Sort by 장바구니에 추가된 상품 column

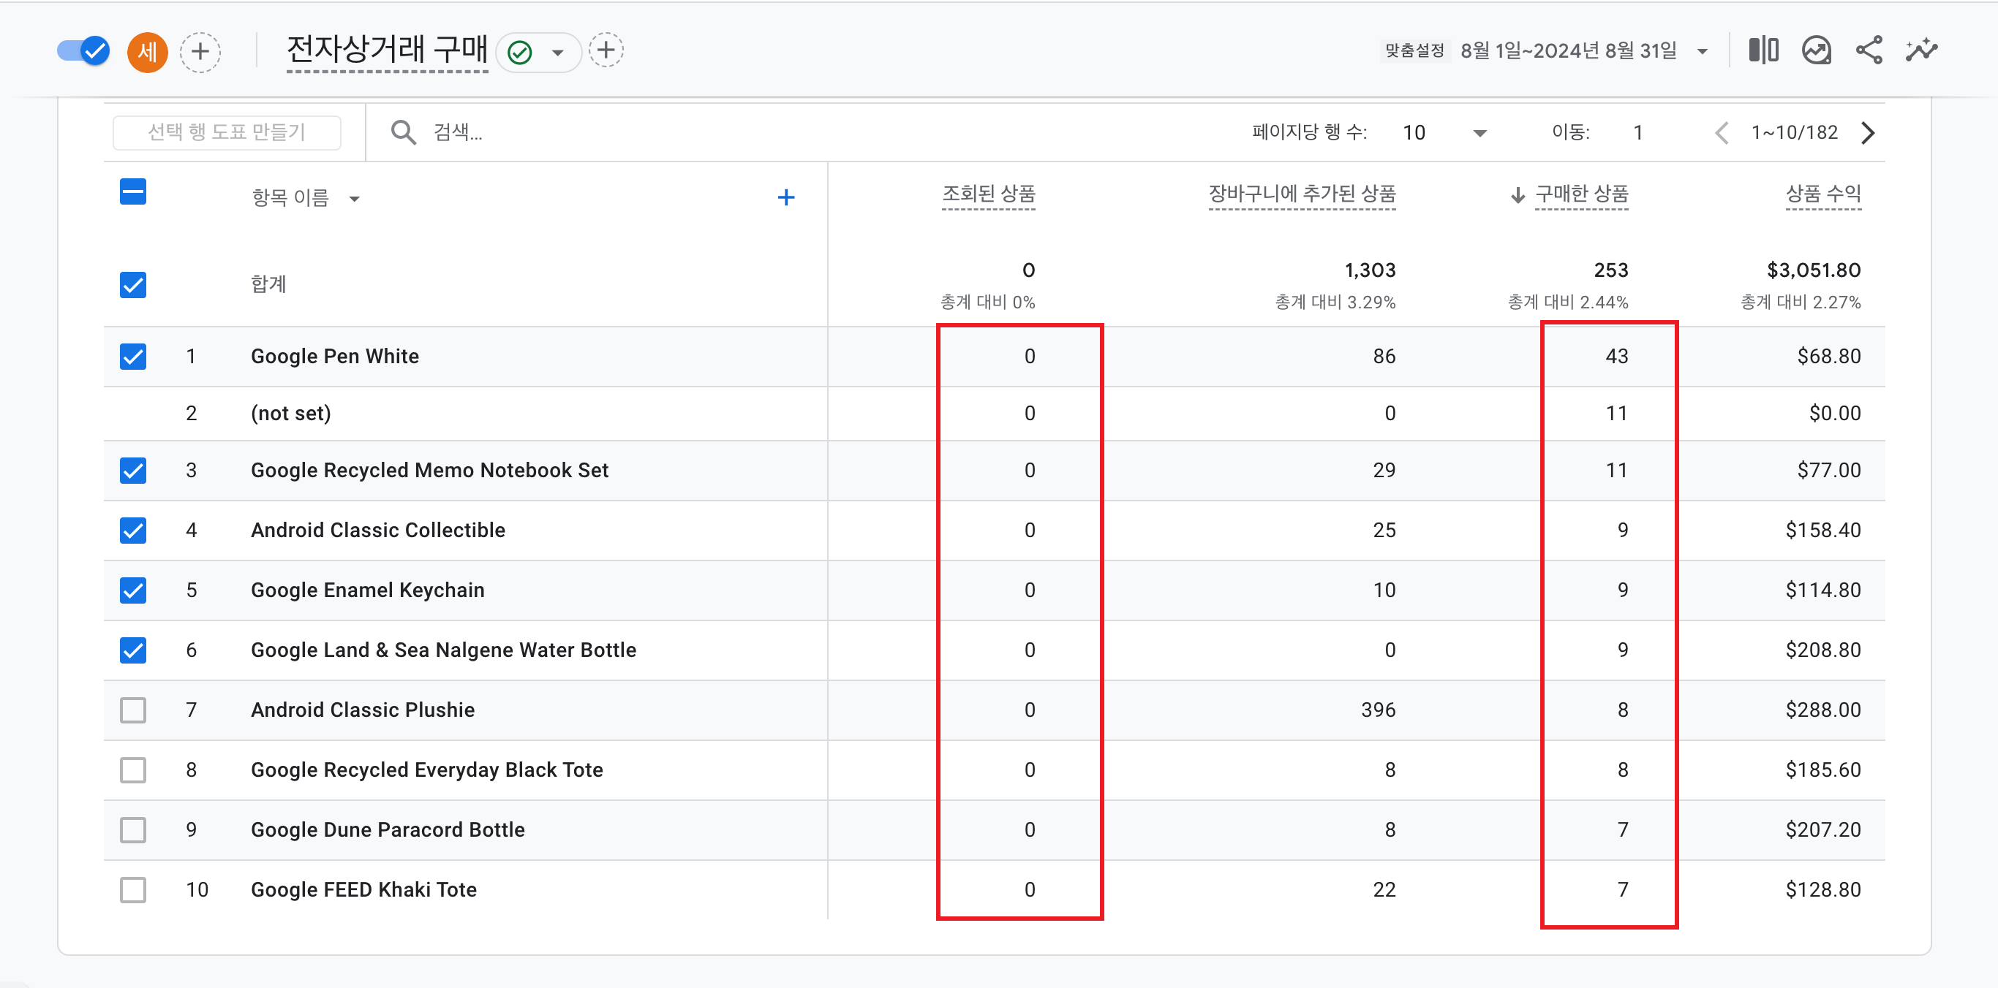pos(1302,194)
